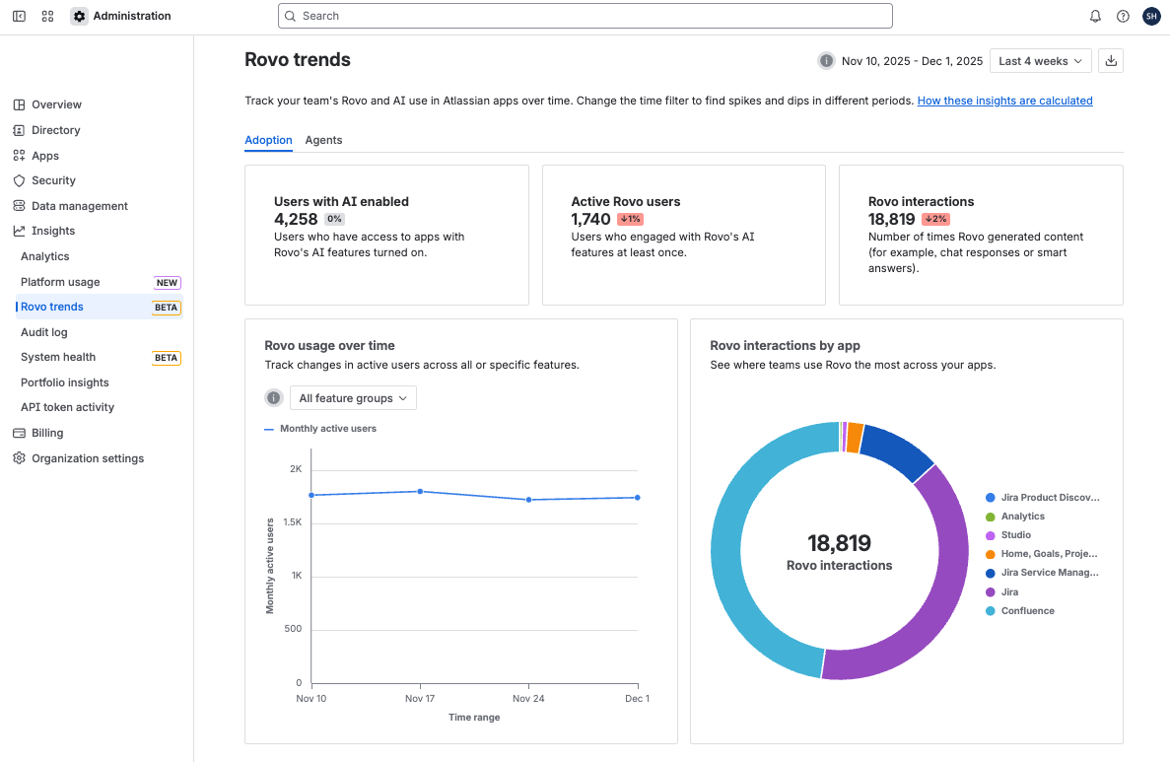Select Platform usage marked NEW
This screenshot has width=1170, height=762.
pos(59,282)
